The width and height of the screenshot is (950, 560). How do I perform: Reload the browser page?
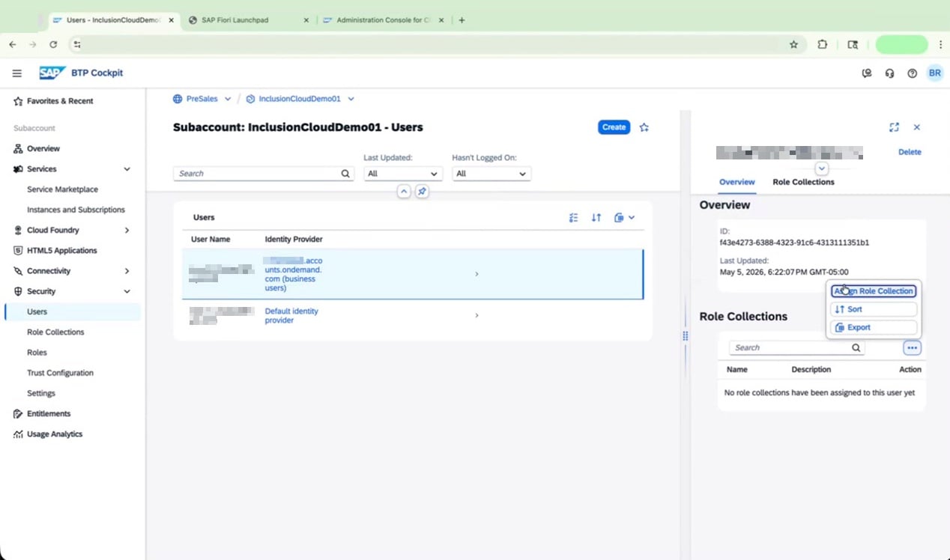[x=53, y=45]
